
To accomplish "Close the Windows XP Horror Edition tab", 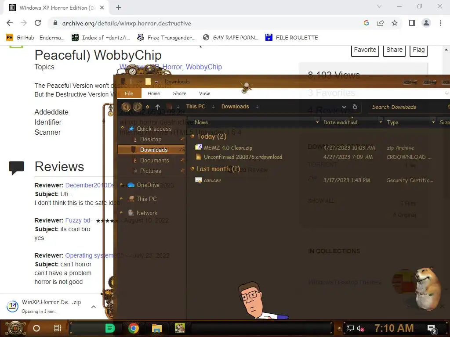I will (102, 8).
